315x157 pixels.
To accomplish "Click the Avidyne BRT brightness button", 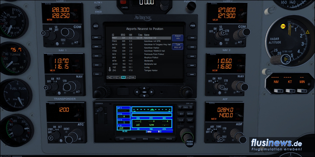I will [x=96, y=26].
